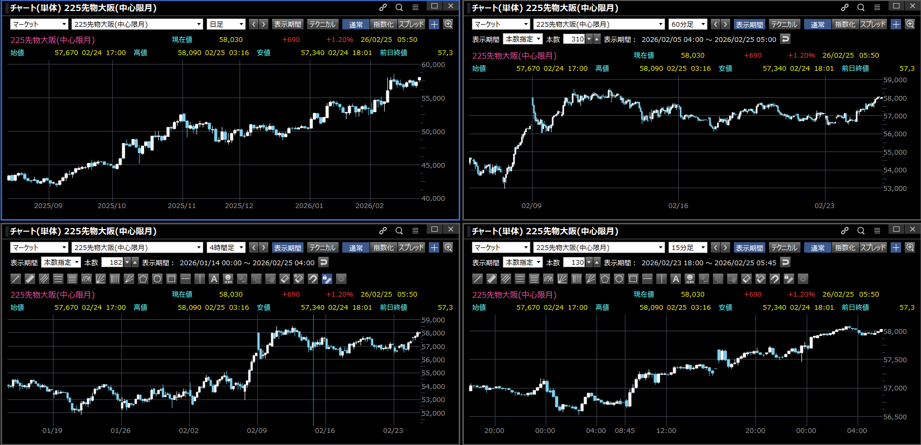
Task: Open the hamburger menu in the 4時間足 chart title bar
Action: (415, 231)
